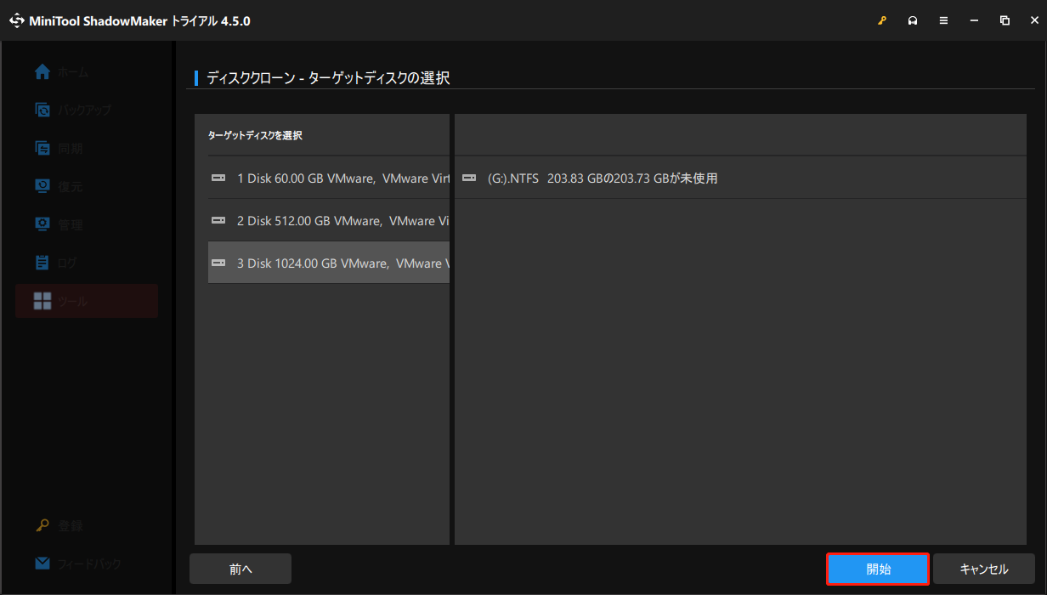Select the Tools (ツール) grid icon

(42, 301)
